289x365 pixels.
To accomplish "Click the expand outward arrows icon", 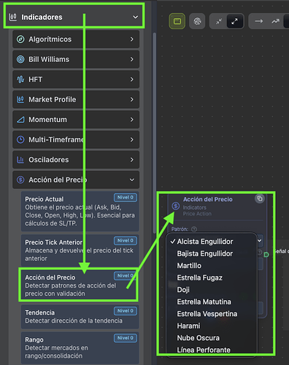I will (234, 21).
